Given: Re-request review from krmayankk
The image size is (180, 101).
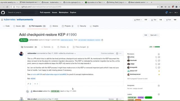Looking at the screenshot, I should pyautogui.click(x=156, y=68).
